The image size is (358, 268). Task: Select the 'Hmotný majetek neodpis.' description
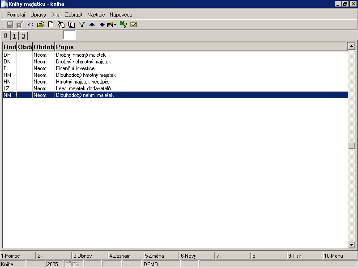[83, 82]
